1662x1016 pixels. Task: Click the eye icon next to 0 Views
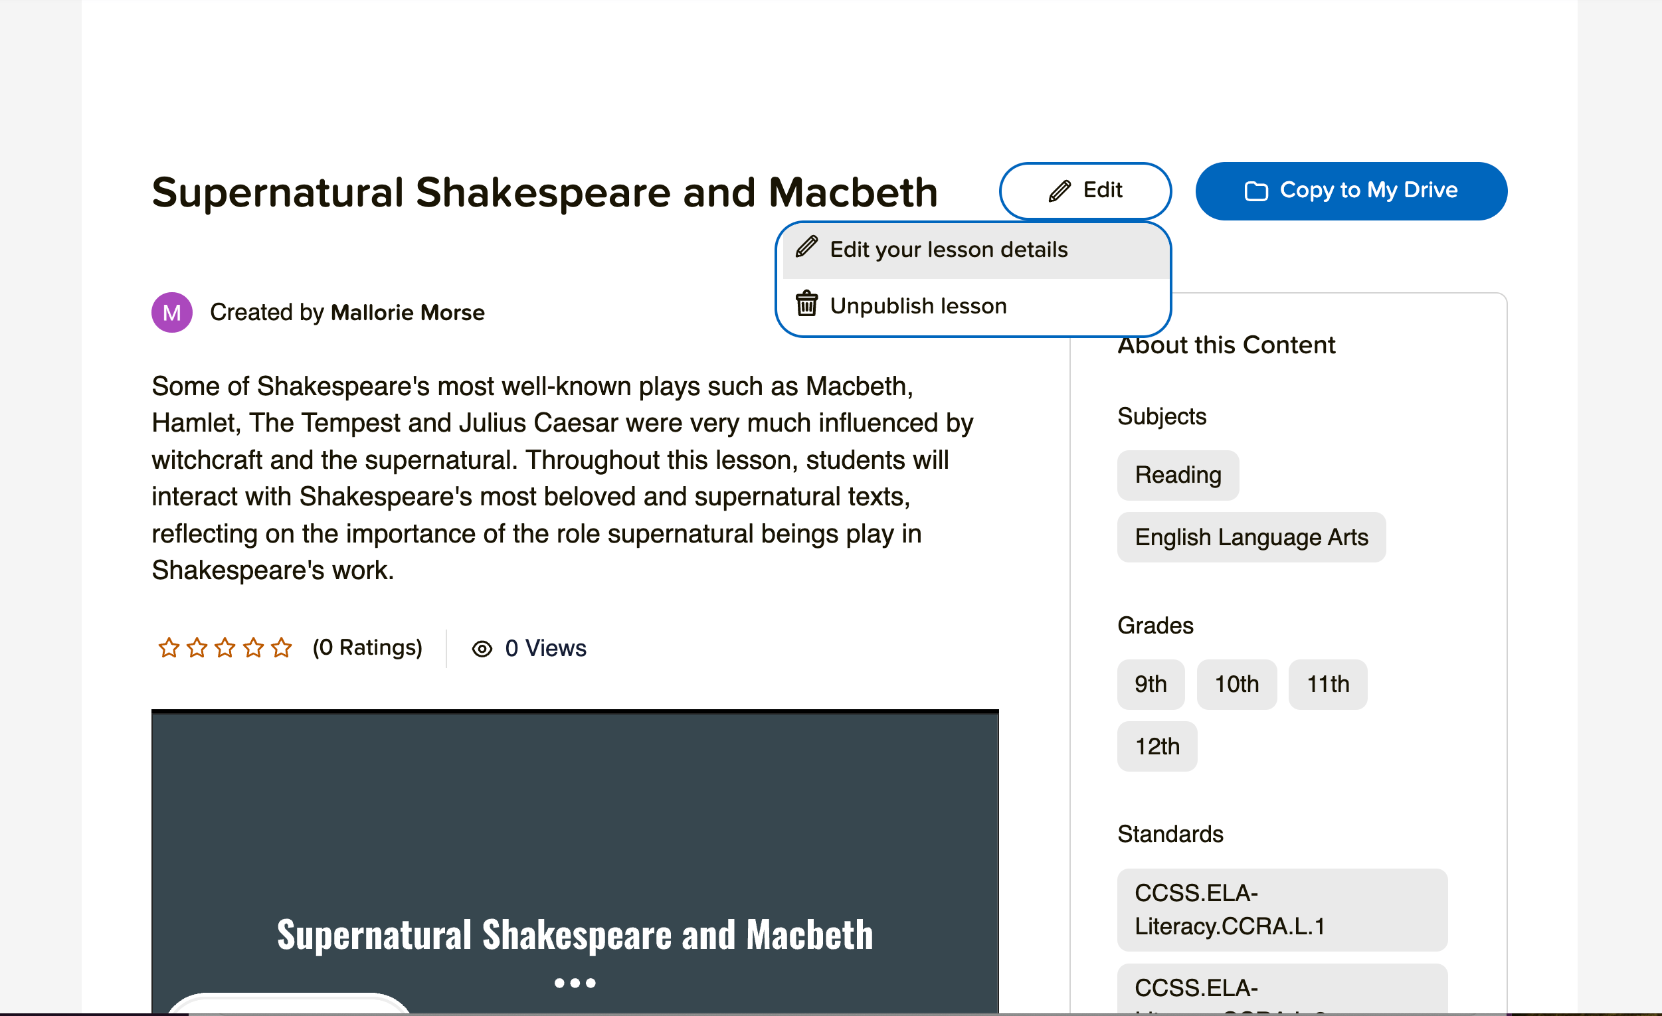tap(482, 649)
